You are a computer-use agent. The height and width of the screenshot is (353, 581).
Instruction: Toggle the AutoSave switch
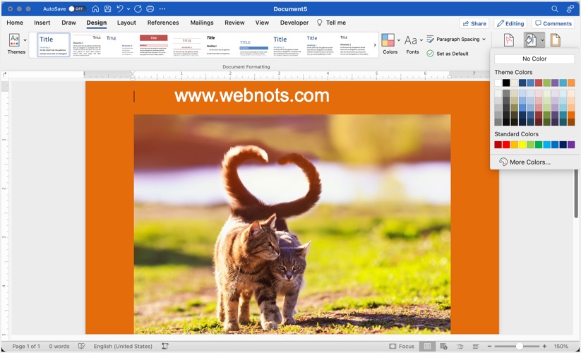coord(77,8)
